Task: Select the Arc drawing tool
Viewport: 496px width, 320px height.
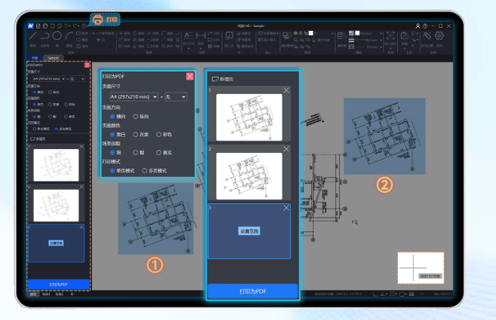Action: pos(70,35)
